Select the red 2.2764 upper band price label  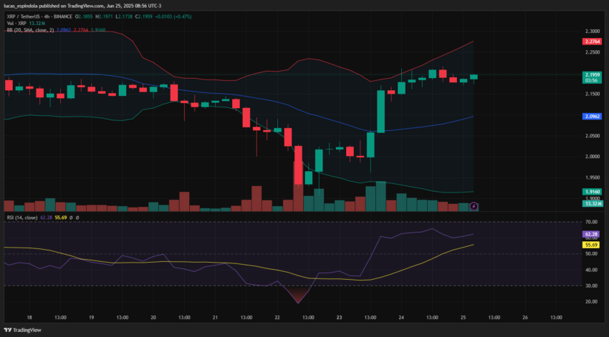[x=592, y=41]
